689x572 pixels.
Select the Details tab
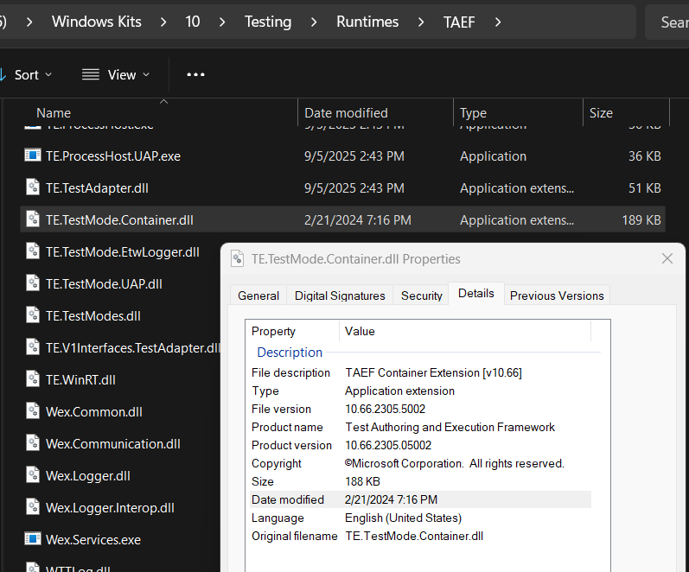475,294
